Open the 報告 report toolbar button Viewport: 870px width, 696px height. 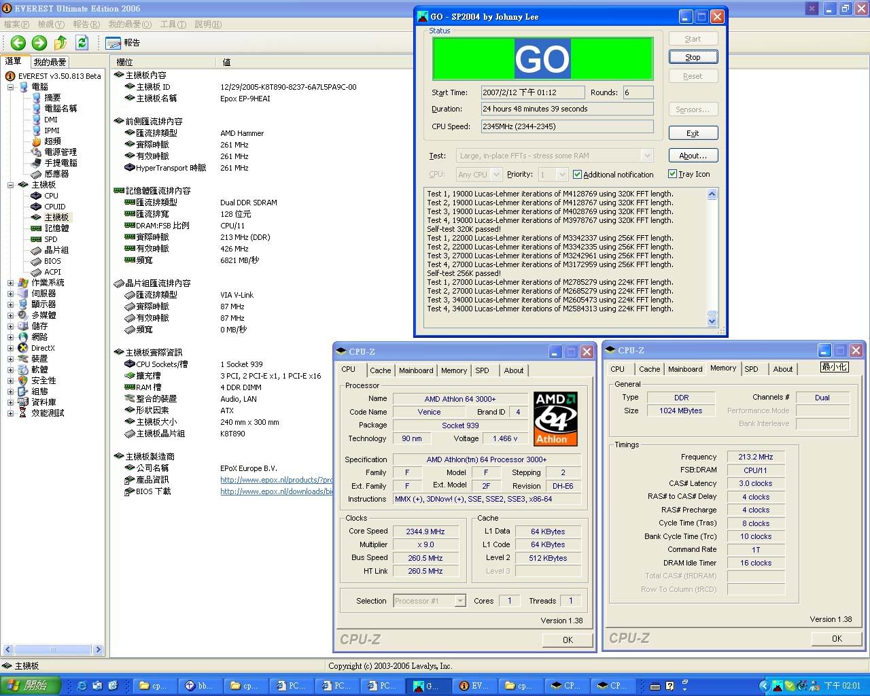click(x=123, y=43)
